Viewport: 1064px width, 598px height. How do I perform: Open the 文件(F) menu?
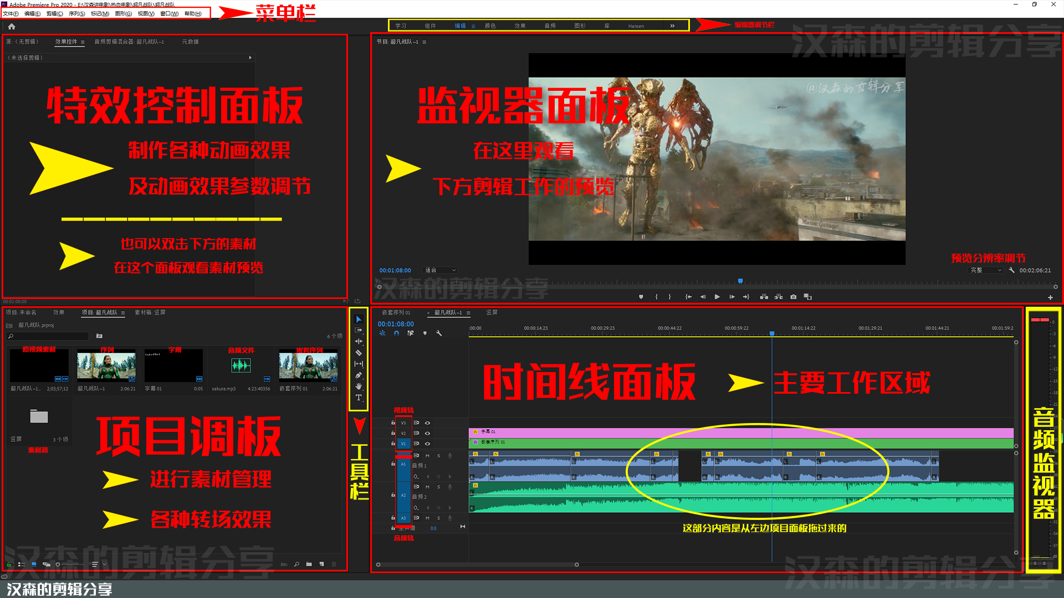tap(11, 14)
